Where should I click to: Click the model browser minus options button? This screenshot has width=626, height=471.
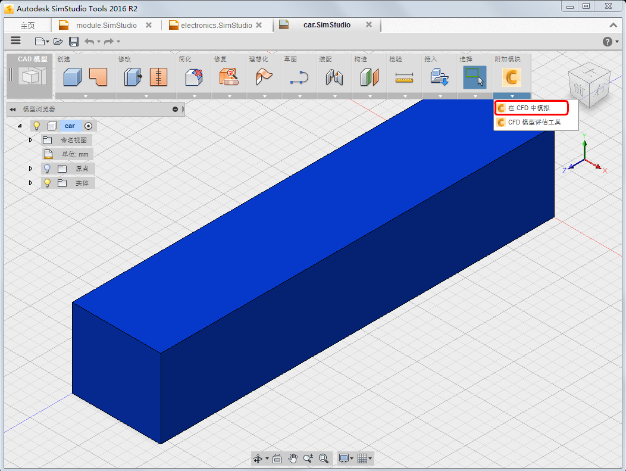coord(176,110)
